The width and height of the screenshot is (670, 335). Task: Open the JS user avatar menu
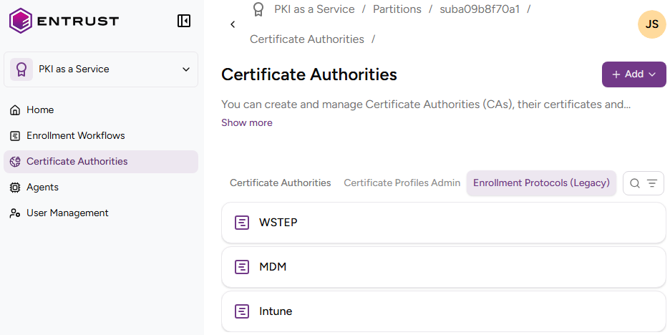pyautogui.click(x=651, y=24)
